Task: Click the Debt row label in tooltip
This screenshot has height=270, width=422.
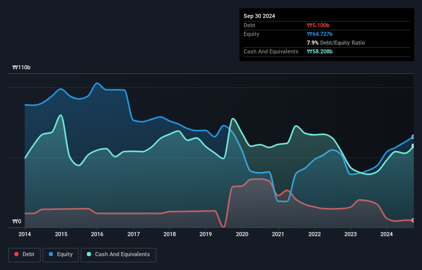Action: [249, 25]
